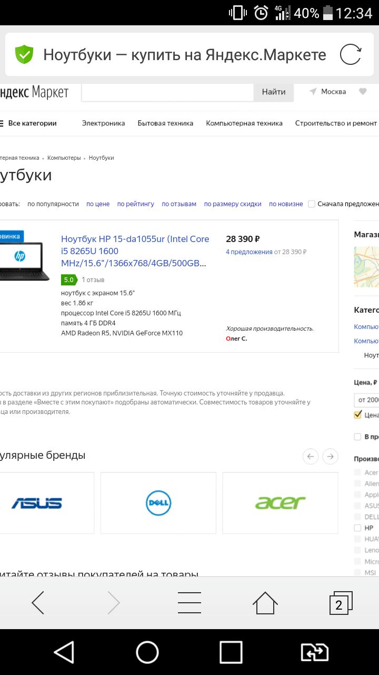Screen dimensions: 379x675
Task: Check the HP manufacturer checkbox
Action: 358,528
